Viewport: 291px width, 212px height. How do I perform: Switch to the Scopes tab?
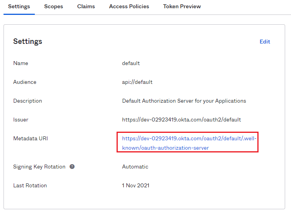[x=54, y=7]
